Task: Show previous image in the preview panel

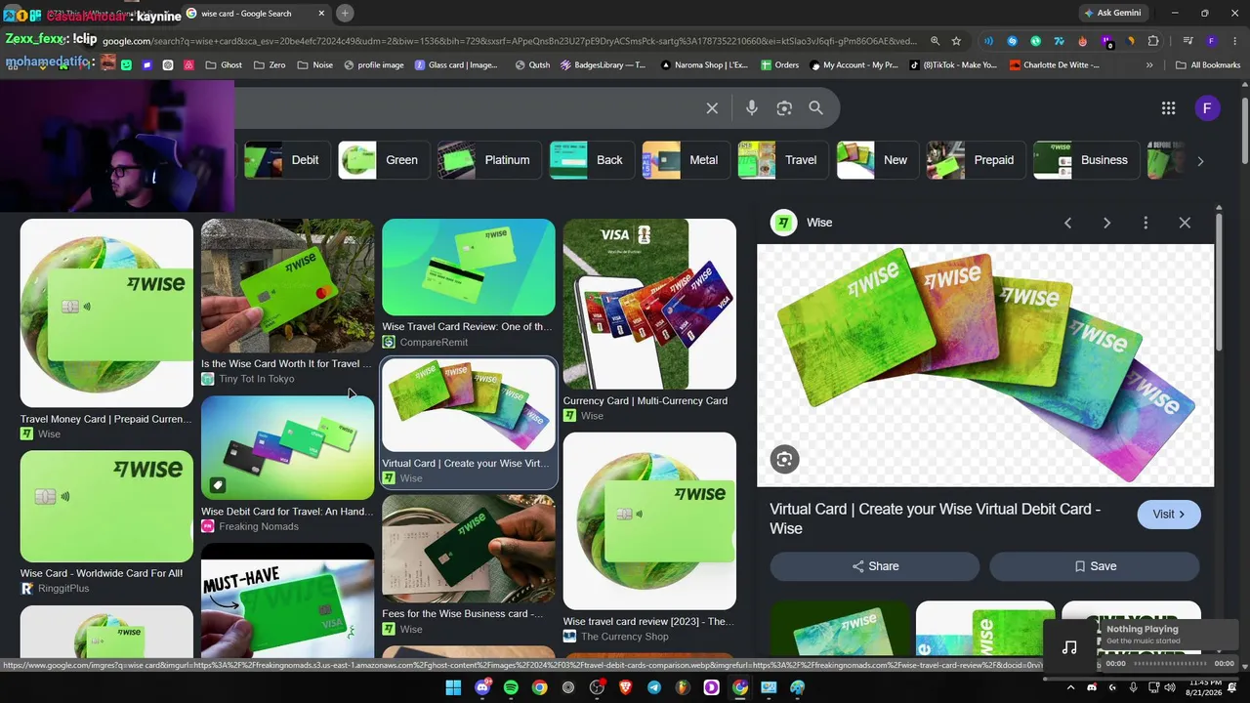Action: [1067, 223]
